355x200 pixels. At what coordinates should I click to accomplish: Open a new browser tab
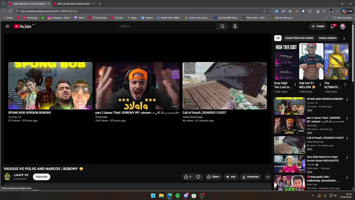tap(100, 4)
